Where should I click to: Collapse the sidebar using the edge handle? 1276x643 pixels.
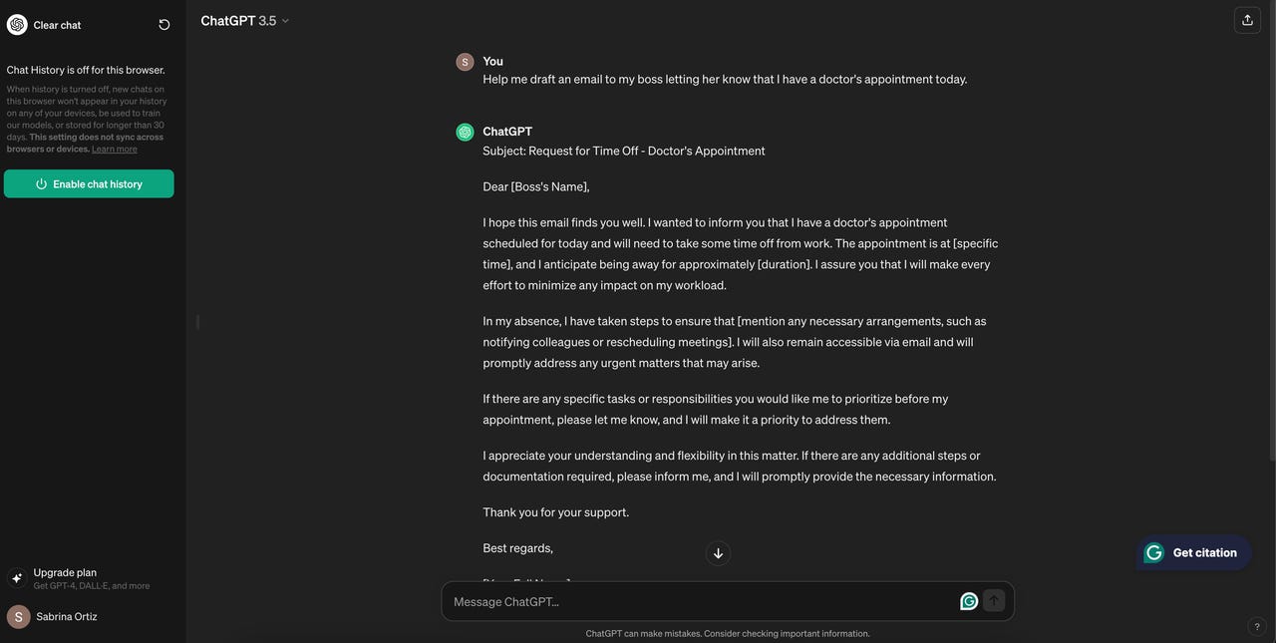[197, 321]
